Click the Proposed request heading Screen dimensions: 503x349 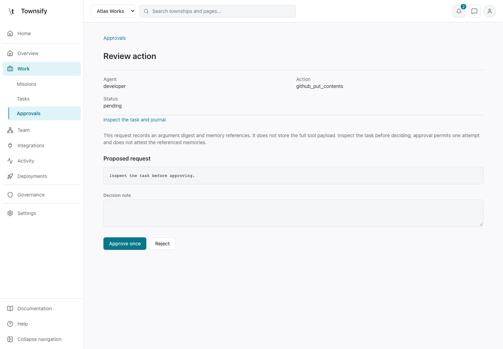[x=127, y=158]
